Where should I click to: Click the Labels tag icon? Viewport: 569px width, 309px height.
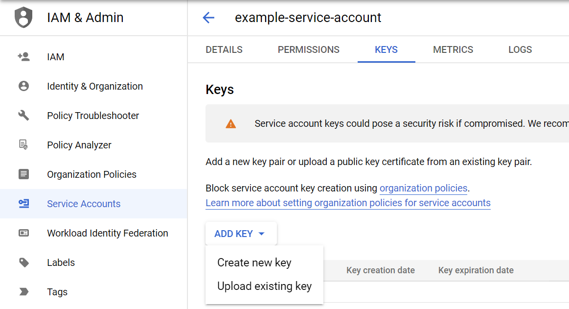(23, 262)
